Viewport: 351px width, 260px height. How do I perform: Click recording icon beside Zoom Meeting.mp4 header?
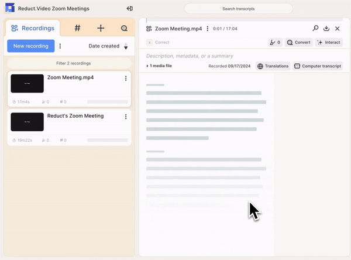[149, 29]
